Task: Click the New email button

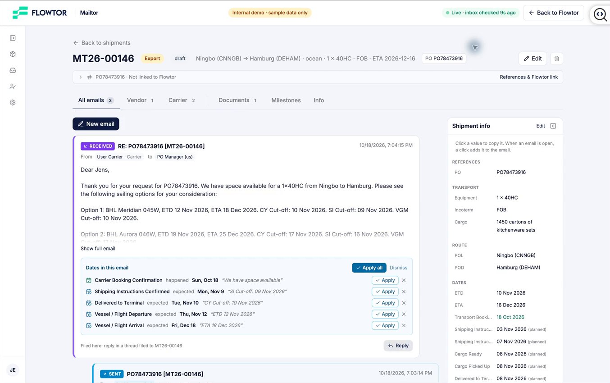Action: (96, 124)
